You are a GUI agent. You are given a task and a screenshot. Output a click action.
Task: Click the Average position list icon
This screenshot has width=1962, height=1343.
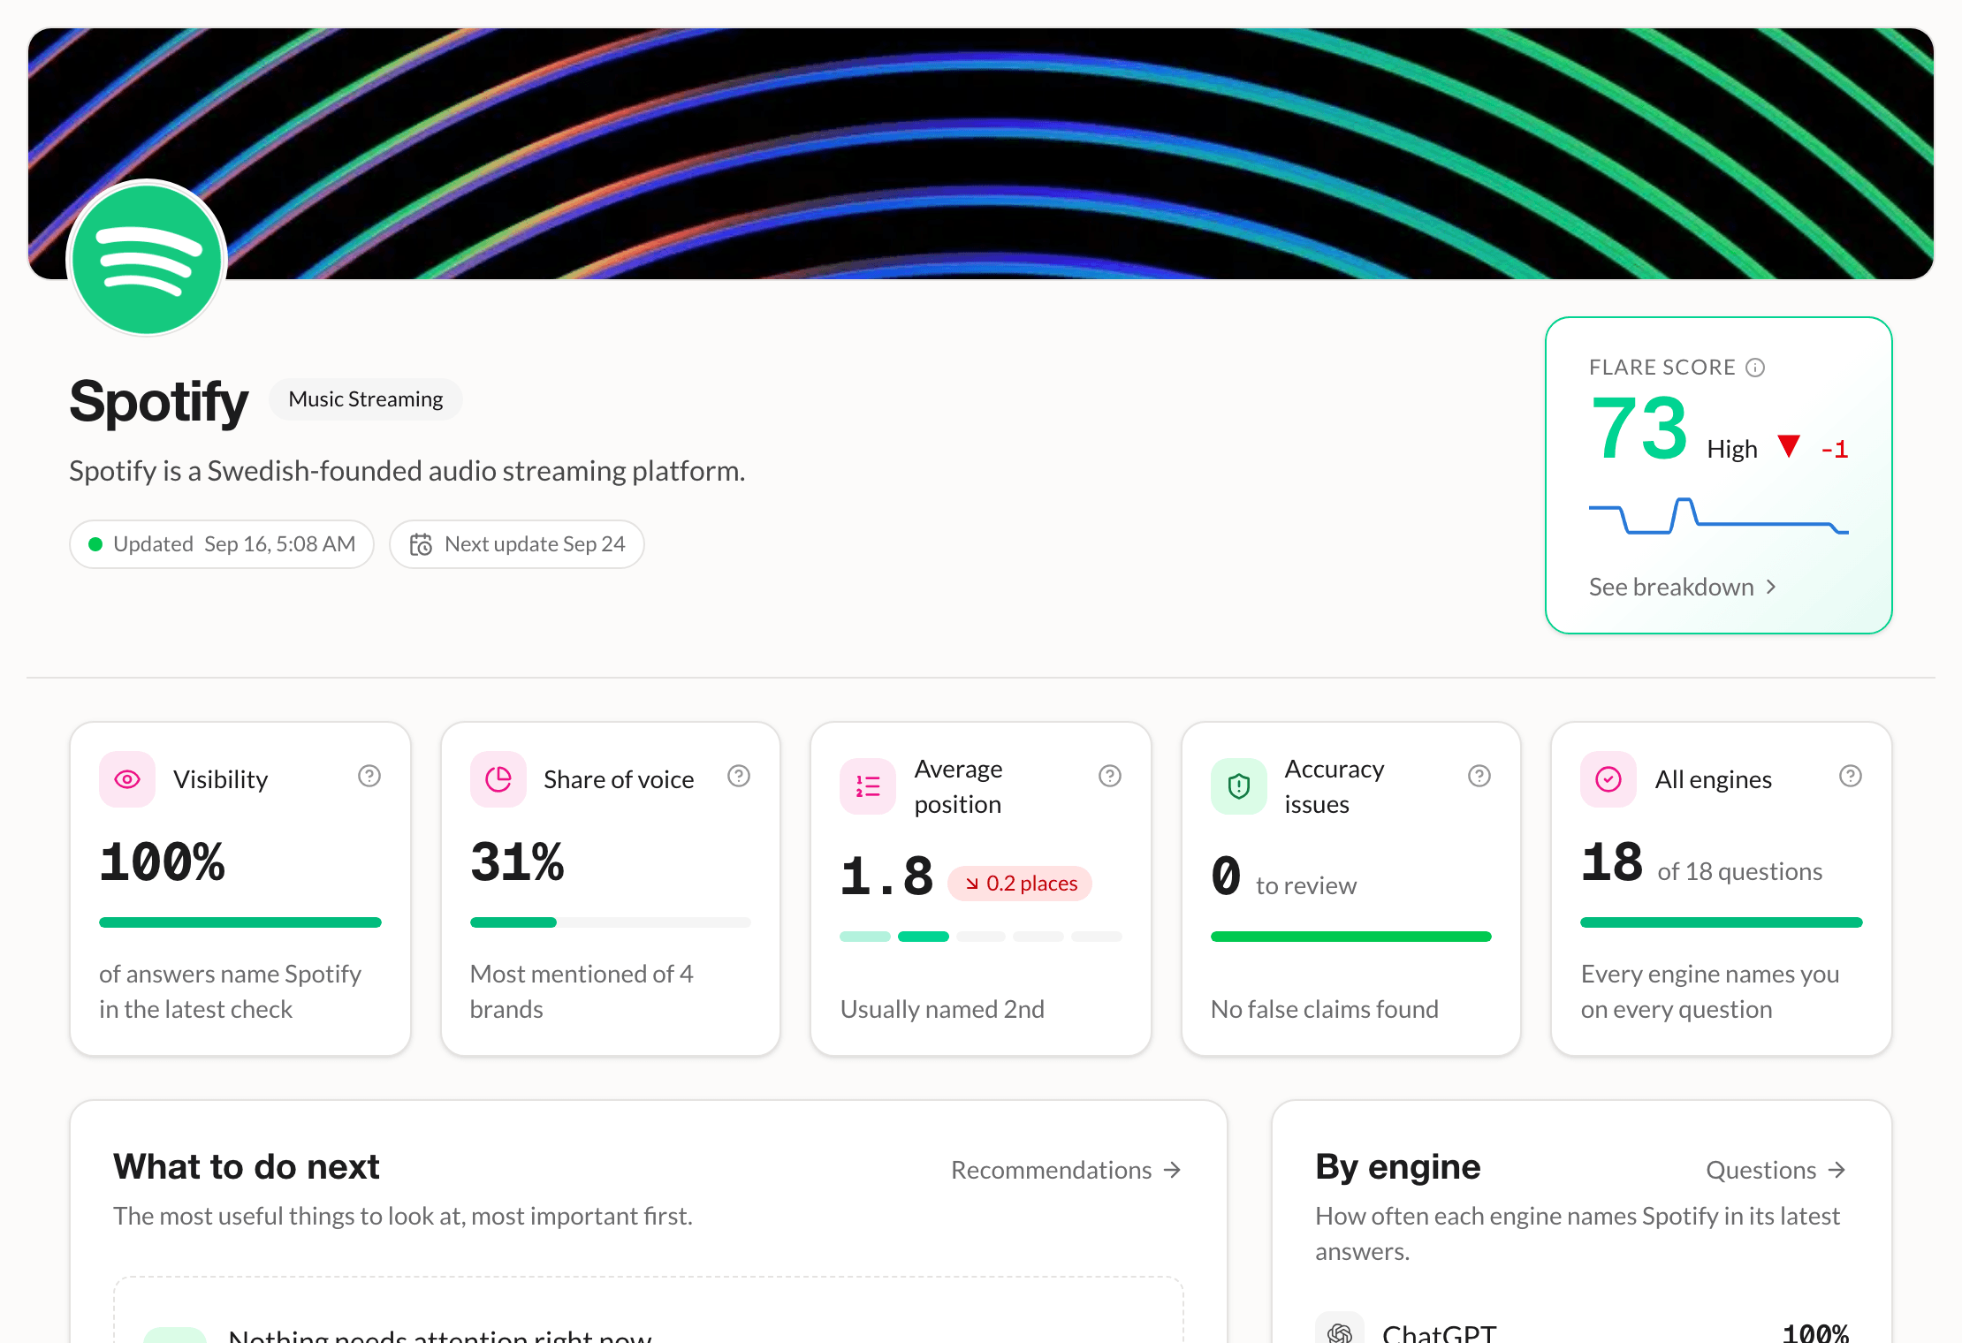[868, 786]
